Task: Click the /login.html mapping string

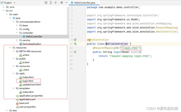Action: point(130,48)
